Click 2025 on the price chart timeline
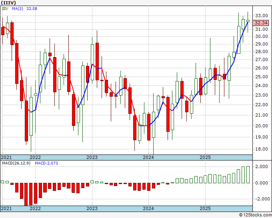Image resolution: width=272 pixels, height=218 pixels. click(205, 157)
